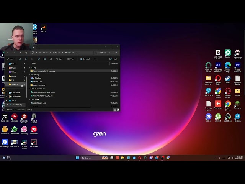Open the uTorrent desktop shortcut
This screenshot has width=245, height=184.
coord(218,118)
